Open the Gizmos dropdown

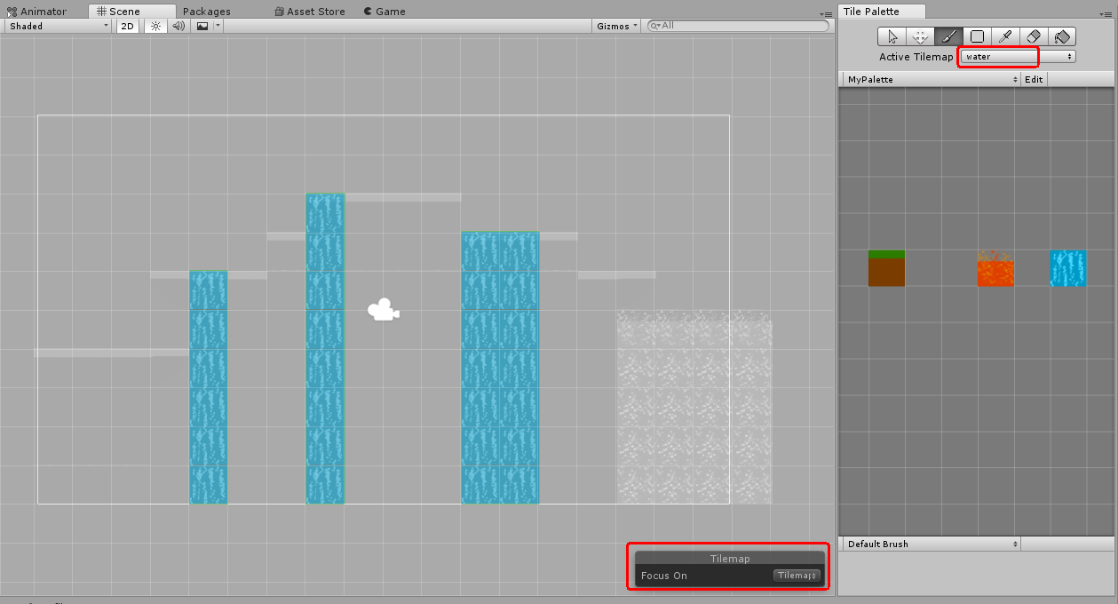tap(617, 26)
